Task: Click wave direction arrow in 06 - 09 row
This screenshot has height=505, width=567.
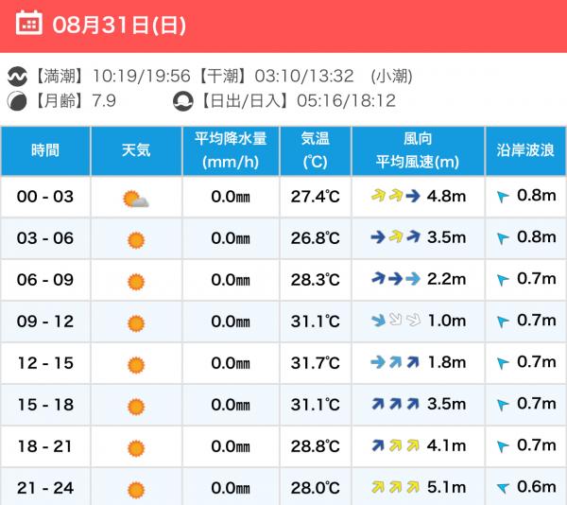Action: coord(503,280)
